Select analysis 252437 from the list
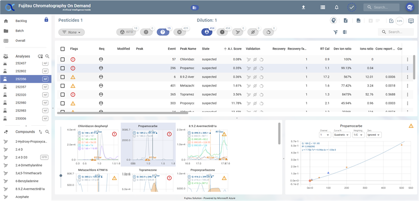 [21, 63]
